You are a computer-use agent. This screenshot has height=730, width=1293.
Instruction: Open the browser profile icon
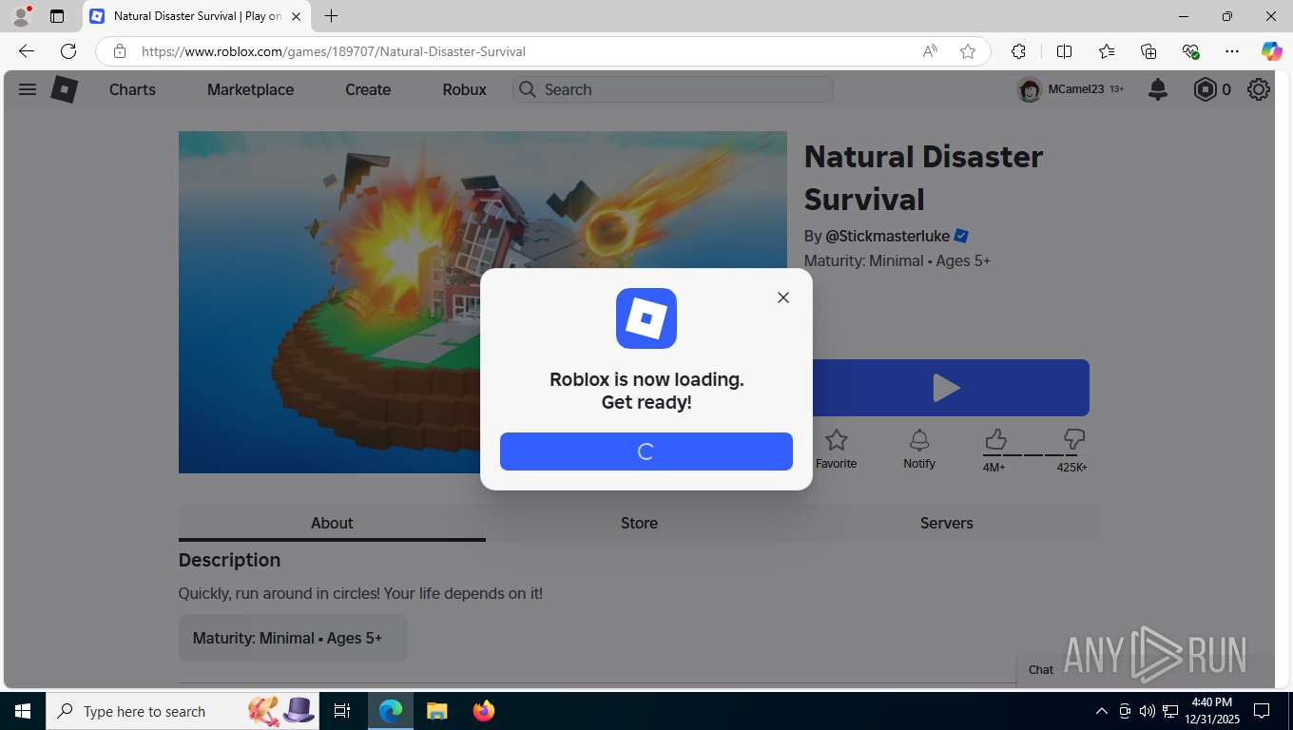[21, 16]
